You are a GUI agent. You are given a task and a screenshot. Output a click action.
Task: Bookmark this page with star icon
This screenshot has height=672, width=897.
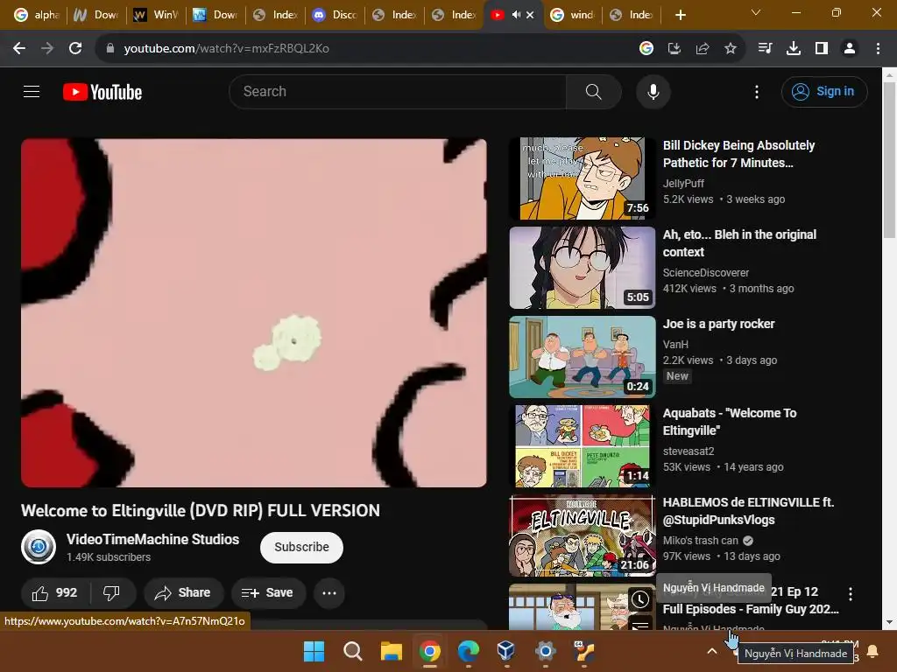pyautogui.click(x=731, y=49)
